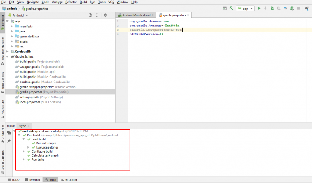Open the Terminal tool window
The width and height of the screenshot is (312, 183).
(x=32, y=179)
